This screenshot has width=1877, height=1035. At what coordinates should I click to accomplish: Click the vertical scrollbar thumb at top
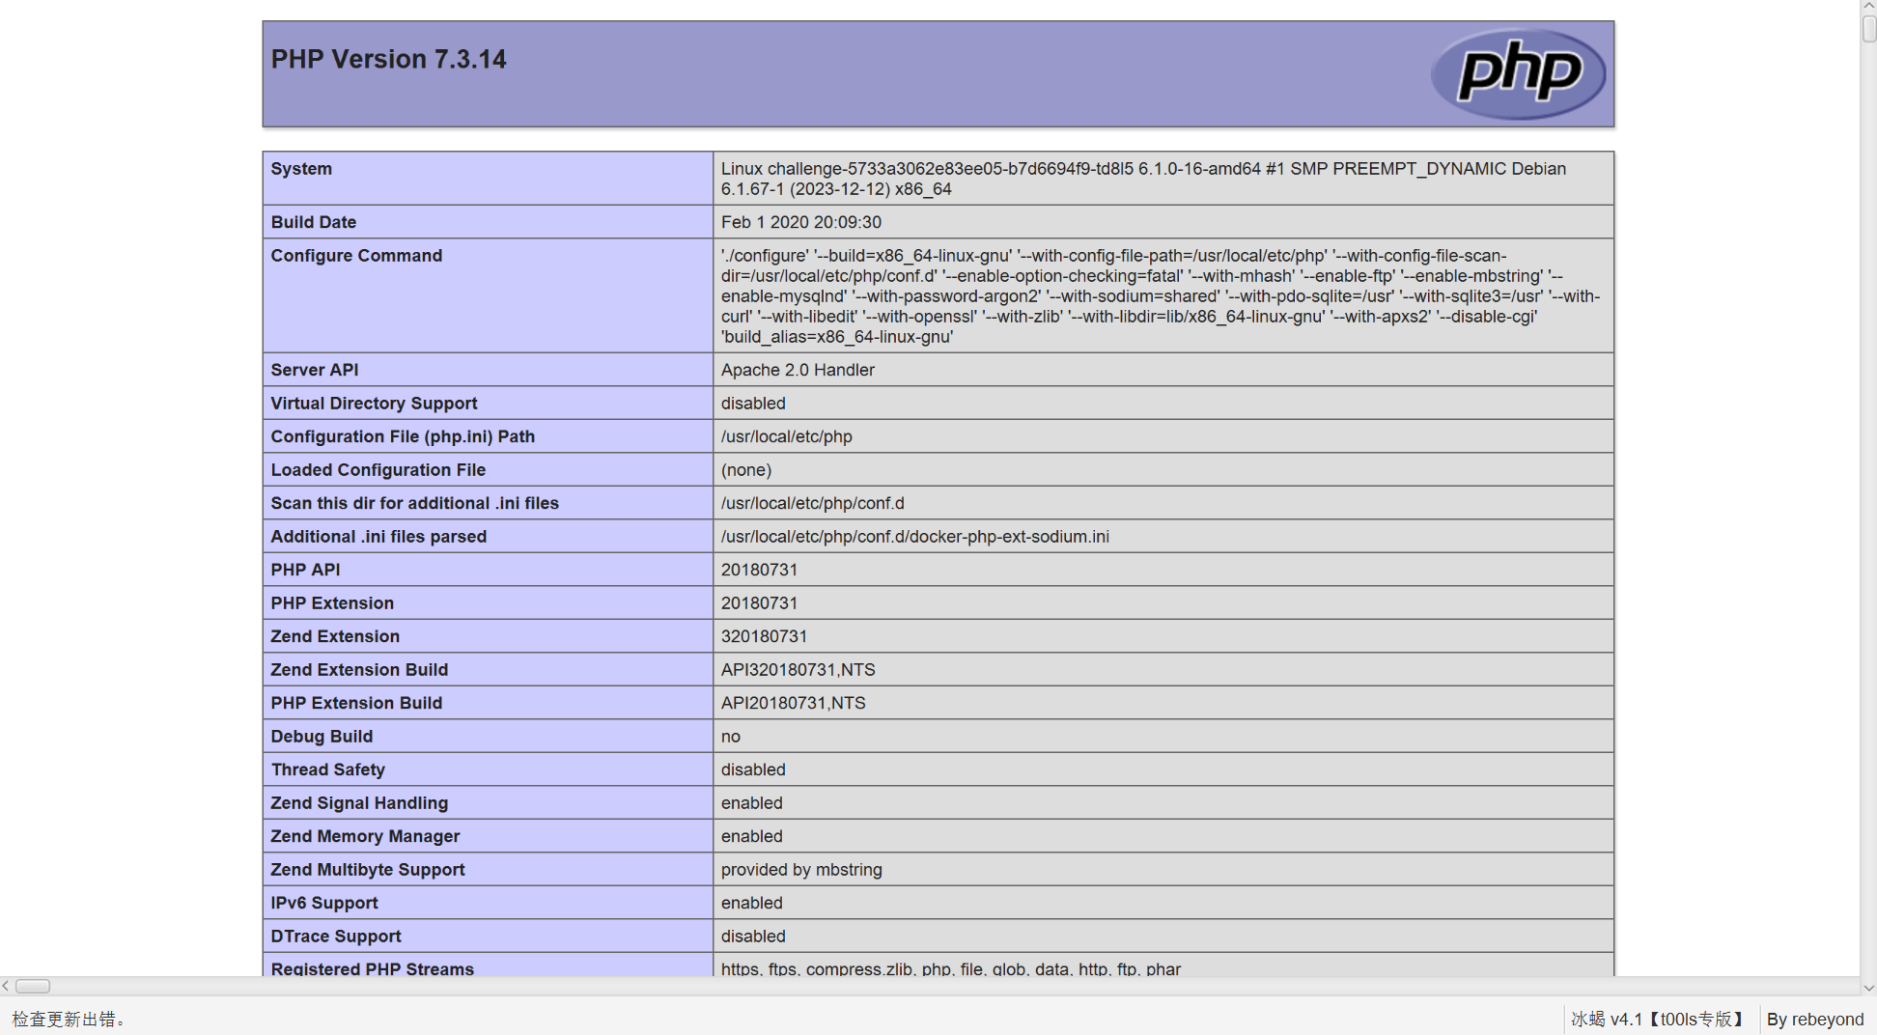pos(1869,27)
